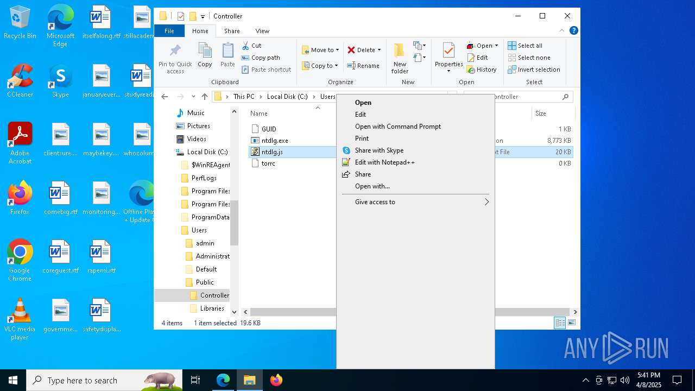Select Local Disk (C:) in tree
Image resolution: width=695 pixels, height=391 pixels.
point(201,152)
